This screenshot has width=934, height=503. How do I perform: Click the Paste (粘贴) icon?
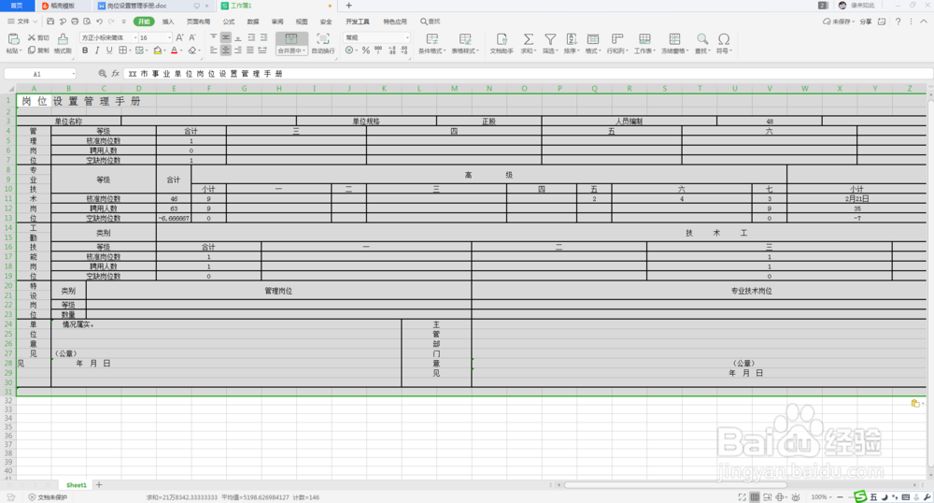[x=12, y=40]
